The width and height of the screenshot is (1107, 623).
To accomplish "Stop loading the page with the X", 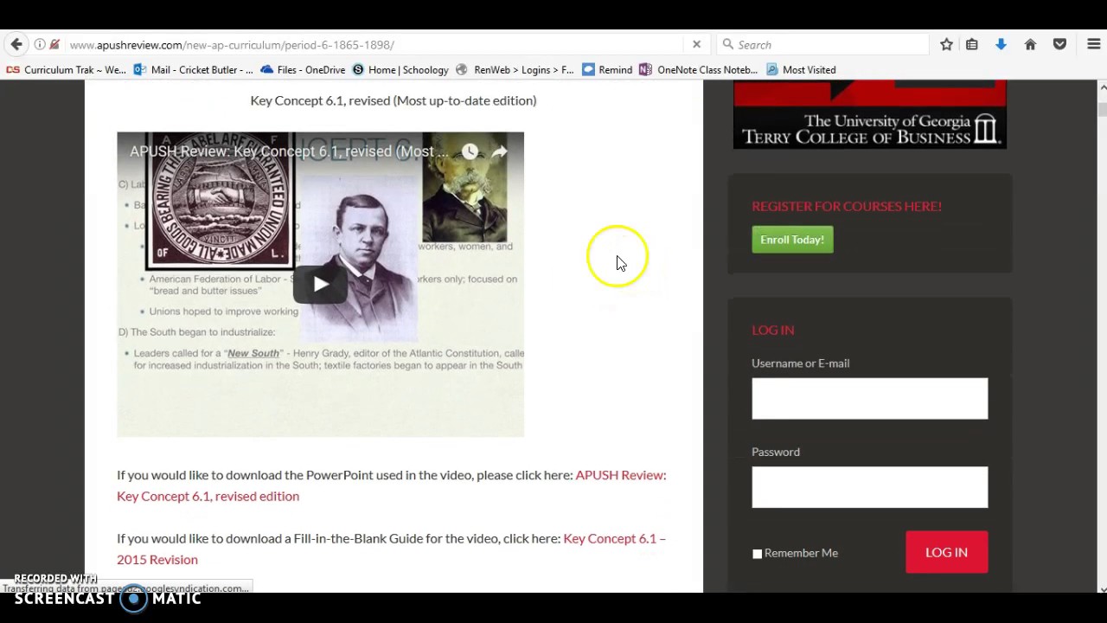I will click(696, 44).
